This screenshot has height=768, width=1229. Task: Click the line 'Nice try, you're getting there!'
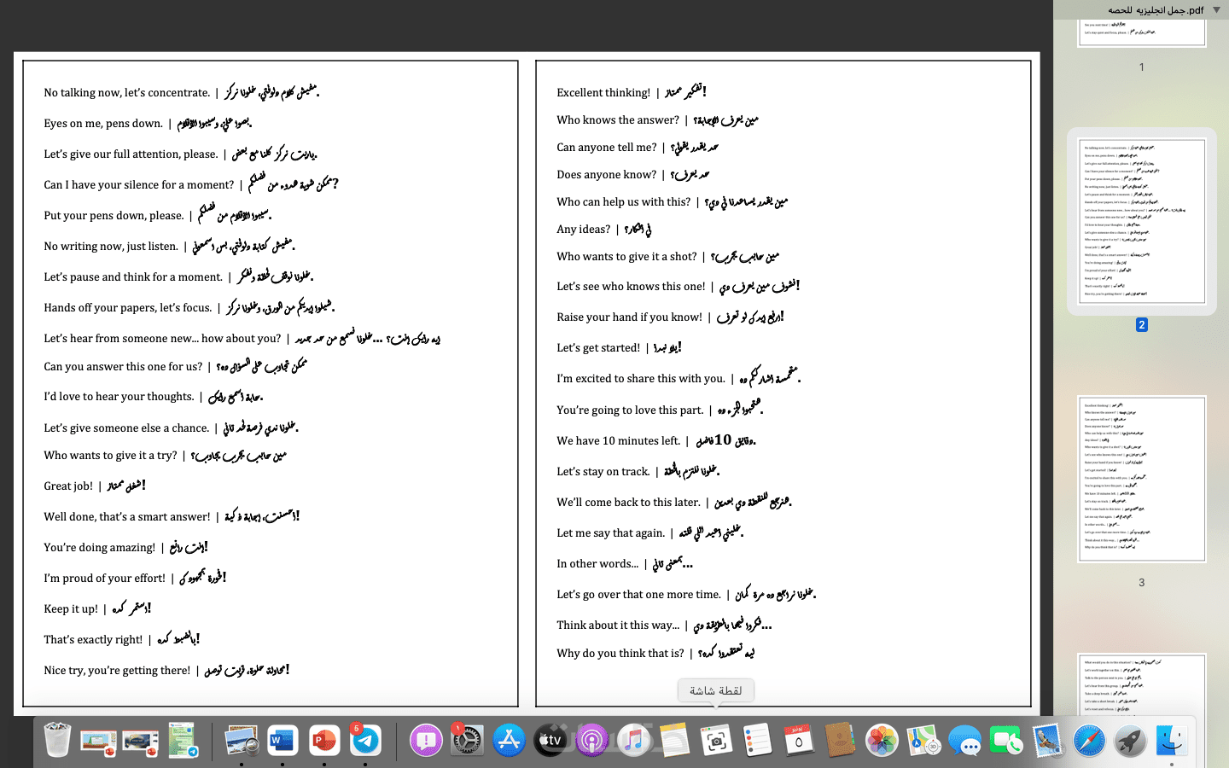click(x=118, y=671)
